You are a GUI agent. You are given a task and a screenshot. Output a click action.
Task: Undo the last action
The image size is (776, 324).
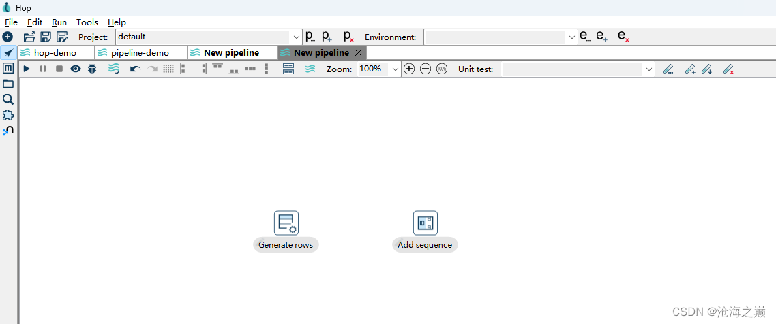point(136,69)
